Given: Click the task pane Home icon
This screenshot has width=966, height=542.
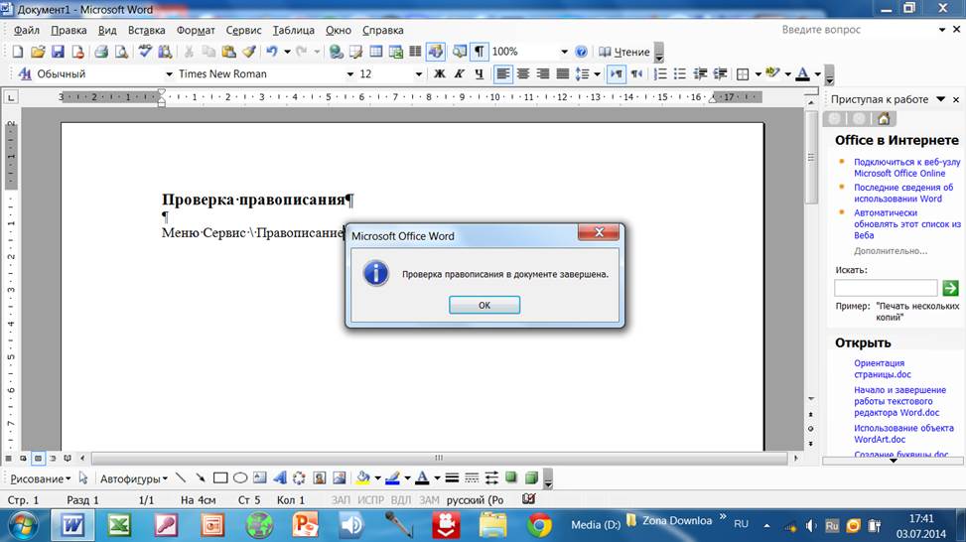Looking at the screenshot, I should pyautogui.click(x=884, y=118).
